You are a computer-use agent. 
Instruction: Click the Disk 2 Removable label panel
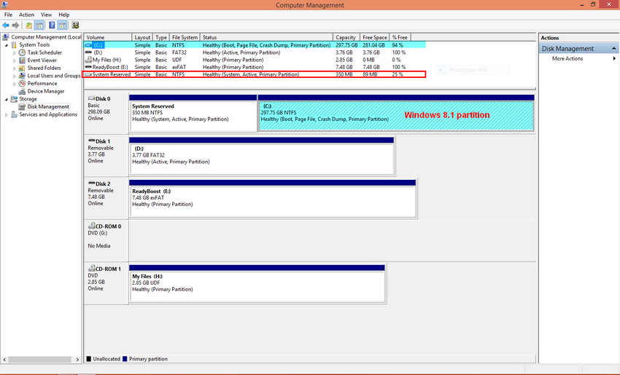106,198
